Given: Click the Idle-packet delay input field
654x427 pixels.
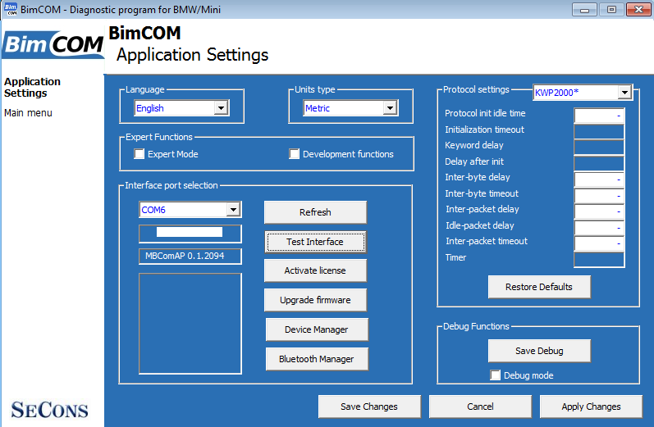Looking at the screenshot, I should click(x=599, y=228).
